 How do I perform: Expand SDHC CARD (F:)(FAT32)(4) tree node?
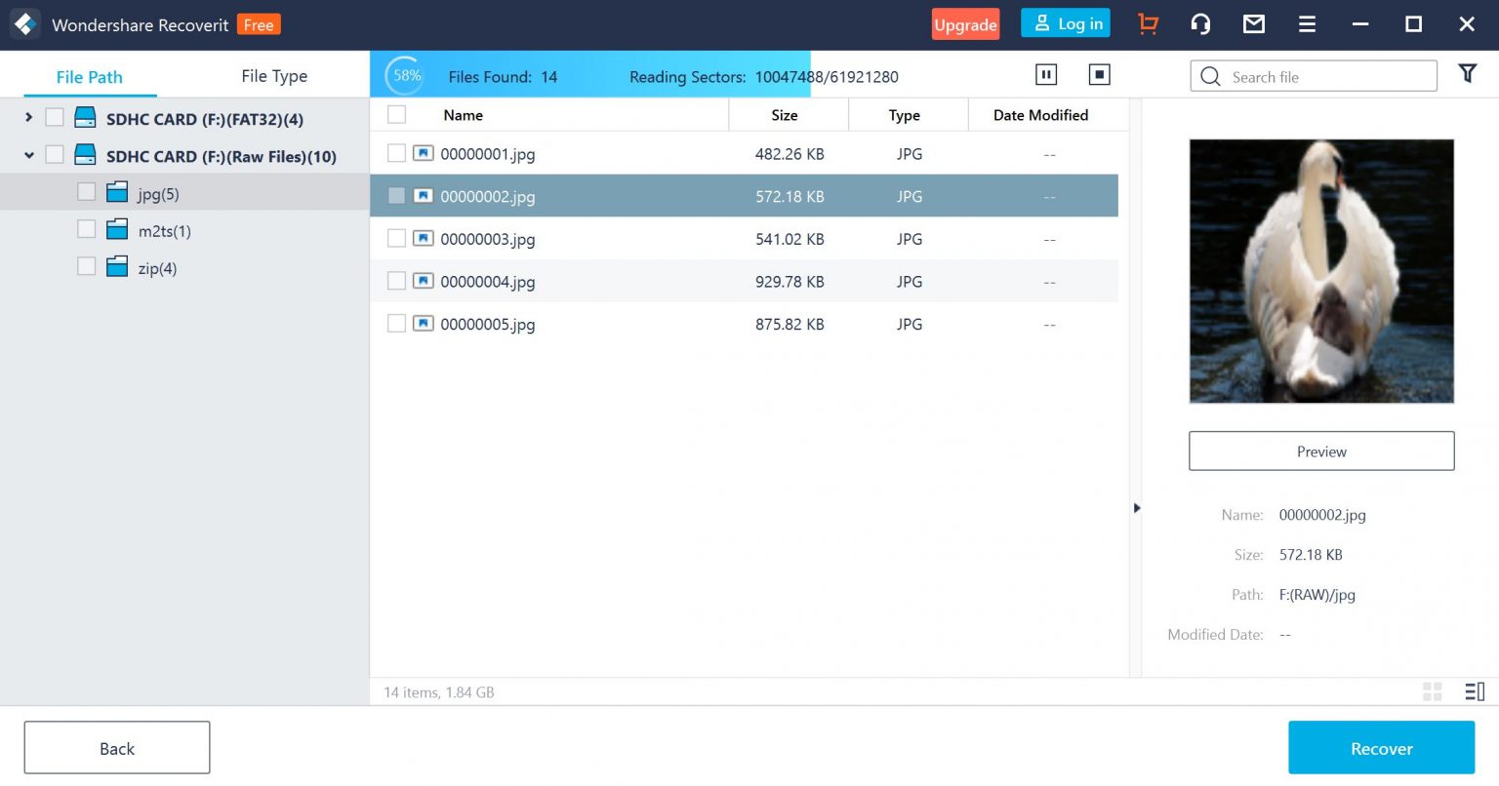coord(28,118)
